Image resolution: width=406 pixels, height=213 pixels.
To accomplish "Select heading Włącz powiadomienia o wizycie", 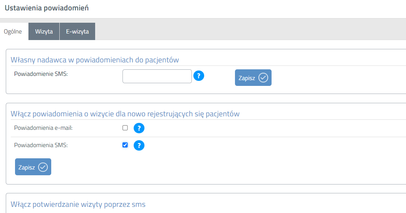I will pos(125,114).
